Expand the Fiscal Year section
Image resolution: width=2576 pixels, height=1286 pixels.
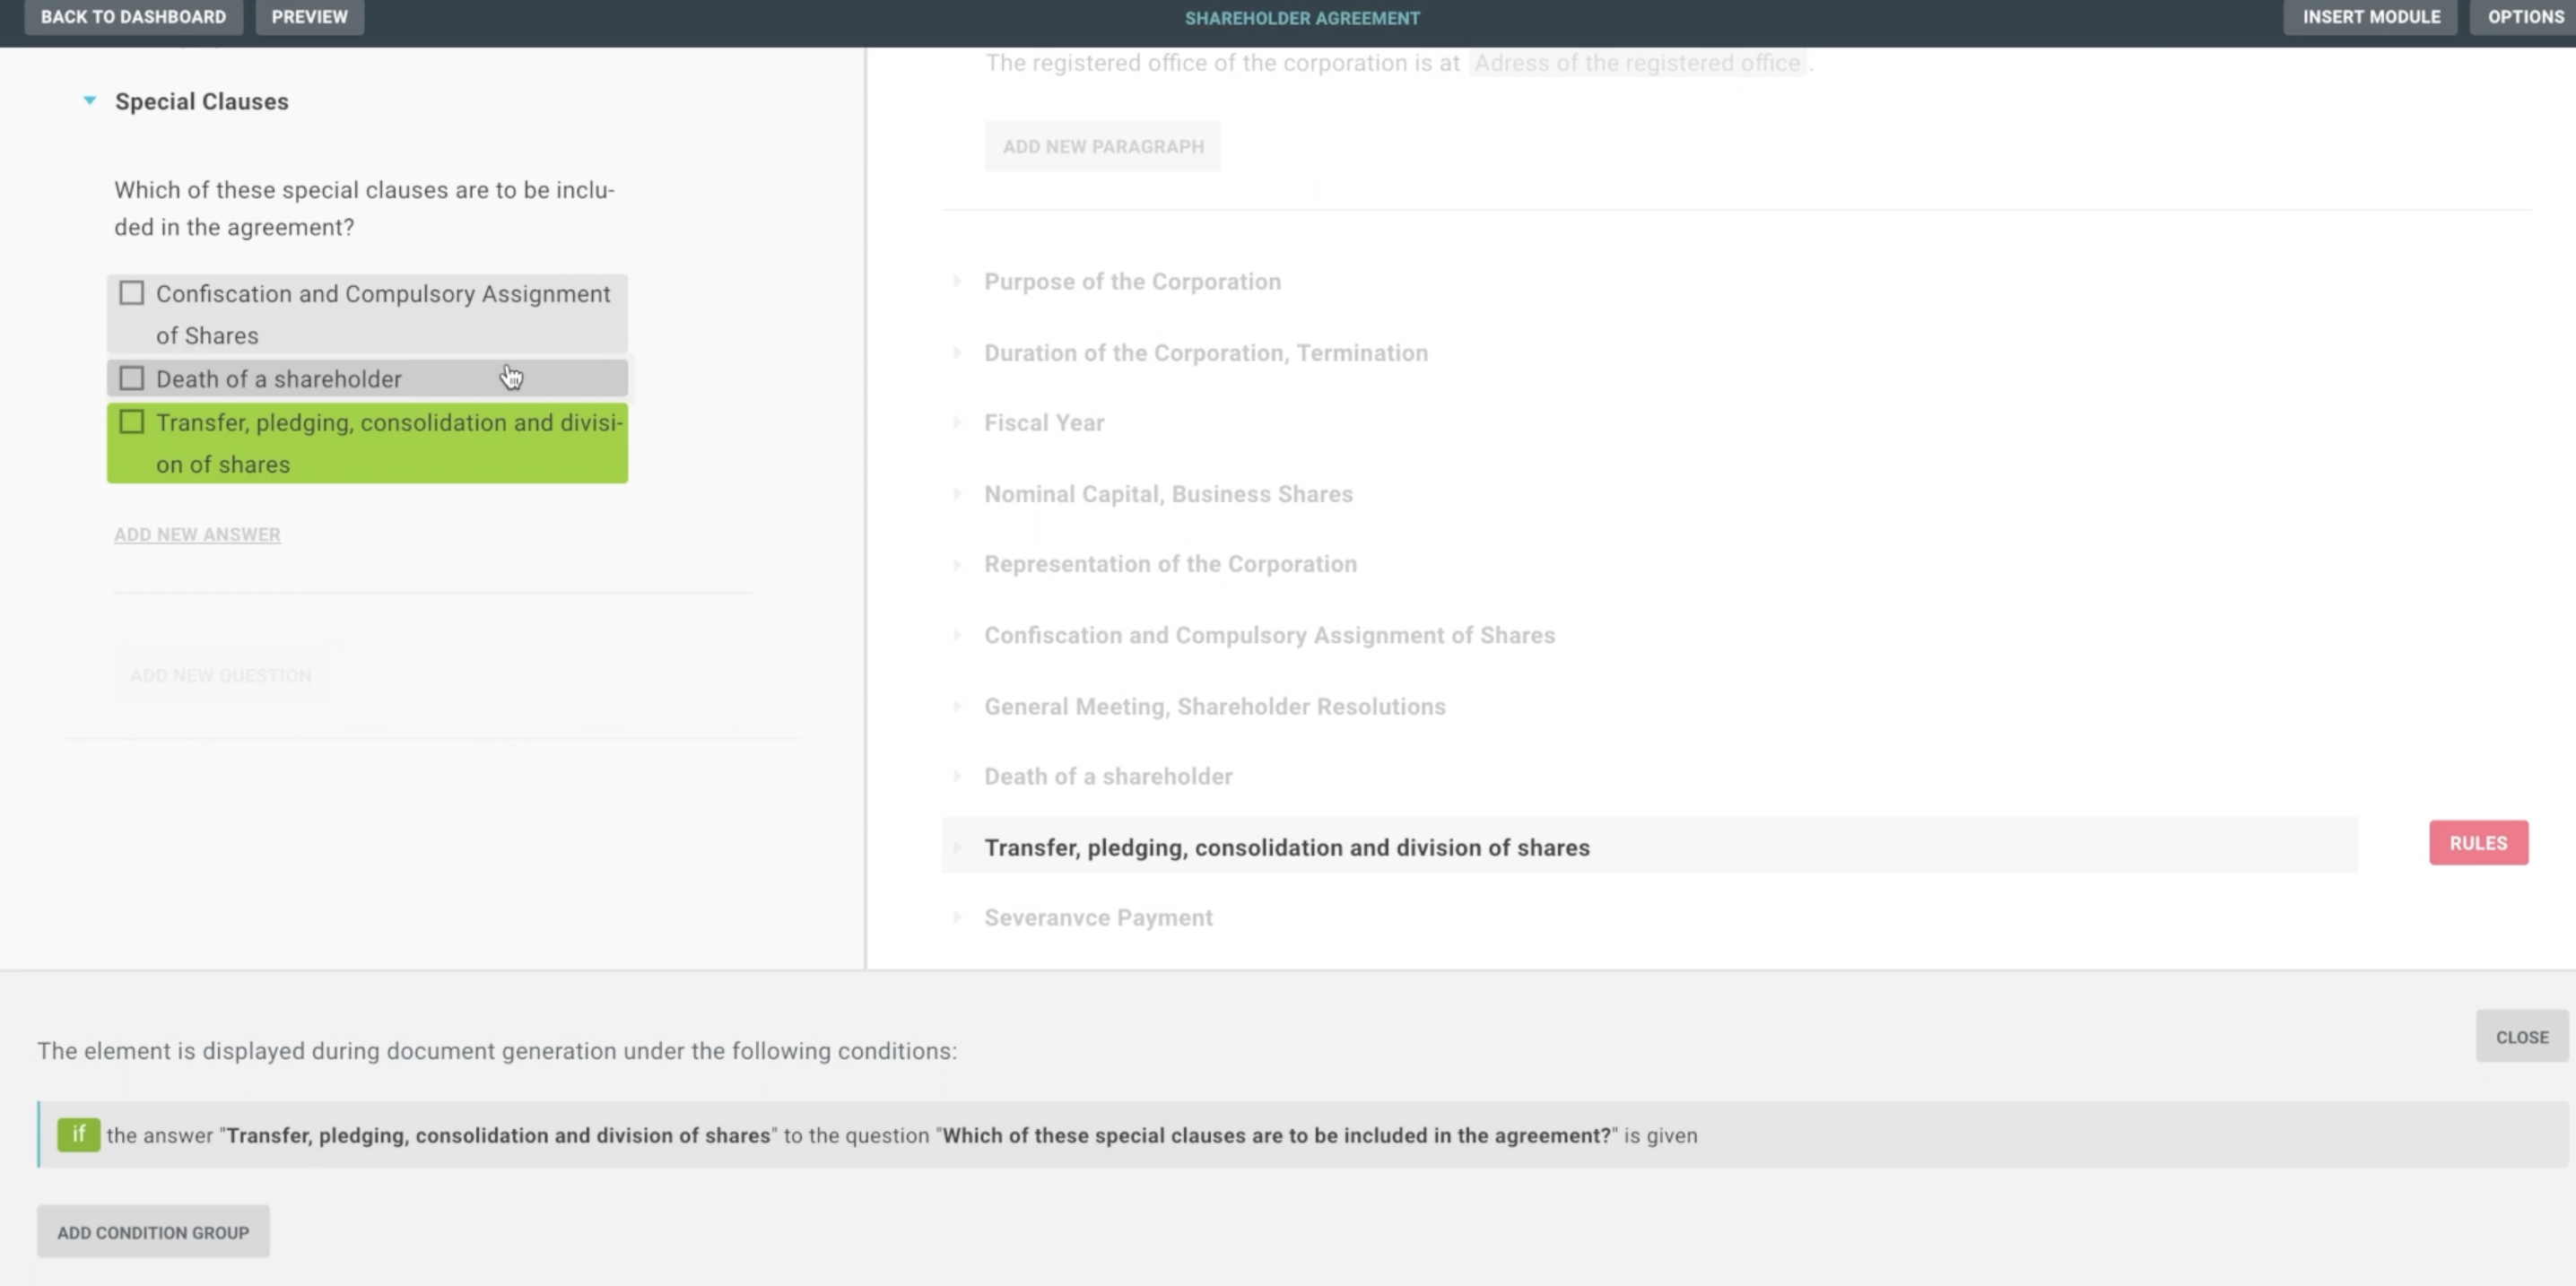[x=958, y=423]
